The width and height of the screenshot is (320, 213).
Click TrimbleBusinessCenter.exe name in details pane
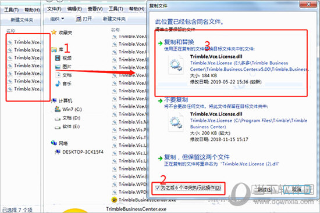[x=136, y=209]
